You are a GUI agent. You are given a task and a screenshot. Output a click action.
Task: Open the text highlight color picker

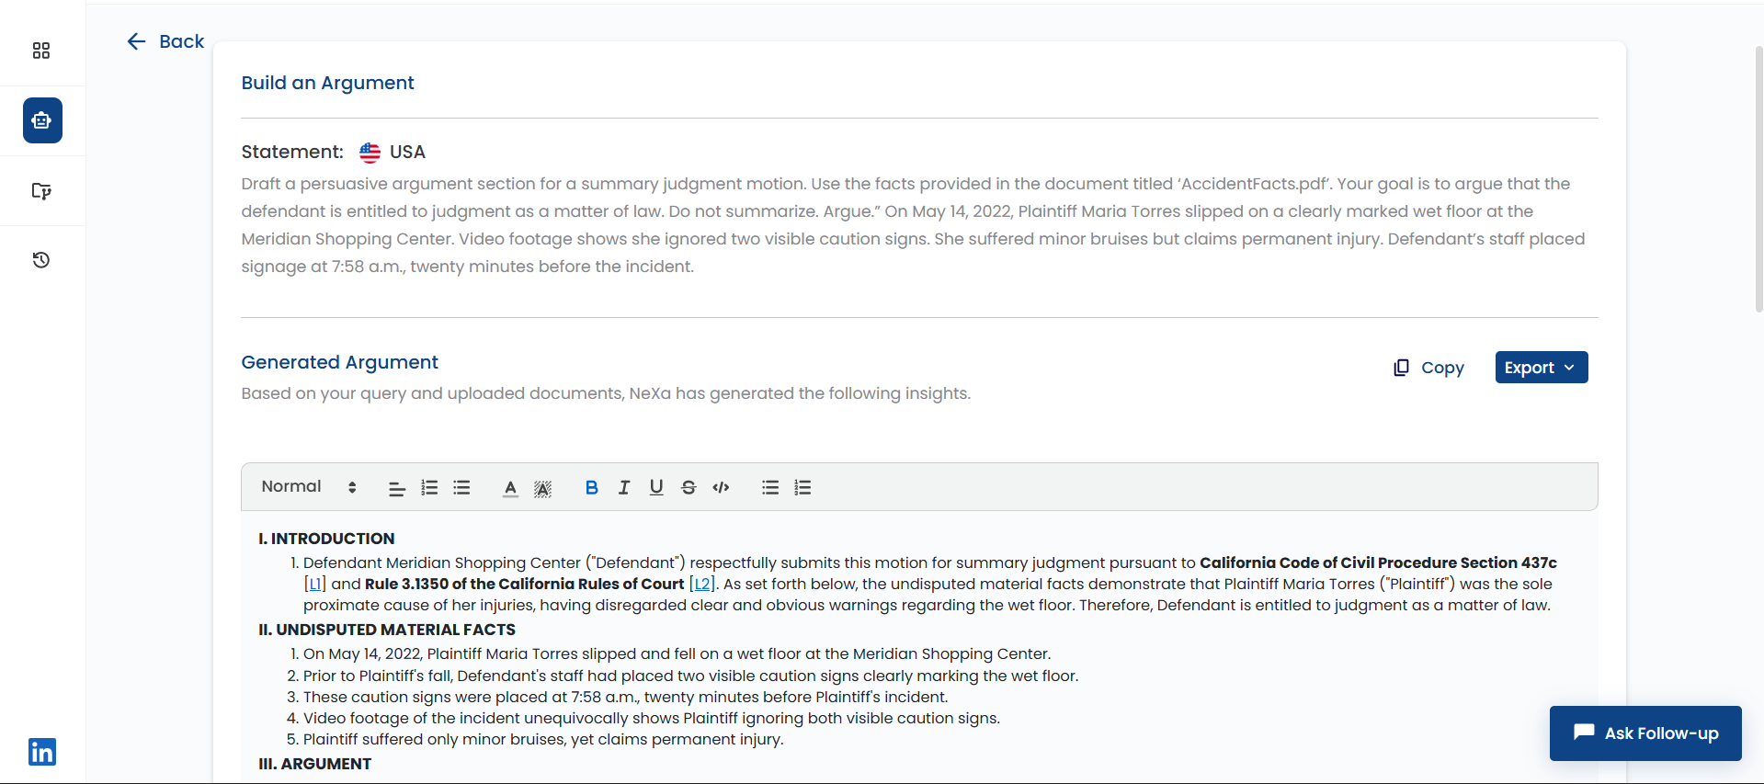pos(543,488)
